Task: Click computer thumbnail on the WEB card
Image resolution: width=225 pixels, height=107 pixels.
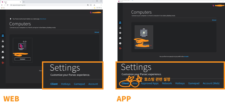Action: (22, 45)
